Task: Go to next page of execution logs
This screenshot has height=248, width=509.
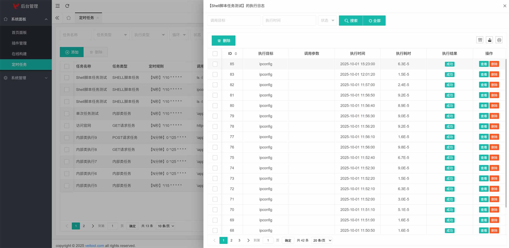Action: tap(248, 240)
